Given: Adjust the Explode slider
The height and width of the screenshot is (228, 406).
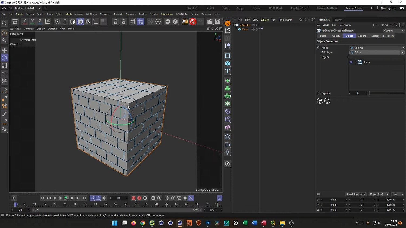Looking at the screenshot, I should (387, 93).
